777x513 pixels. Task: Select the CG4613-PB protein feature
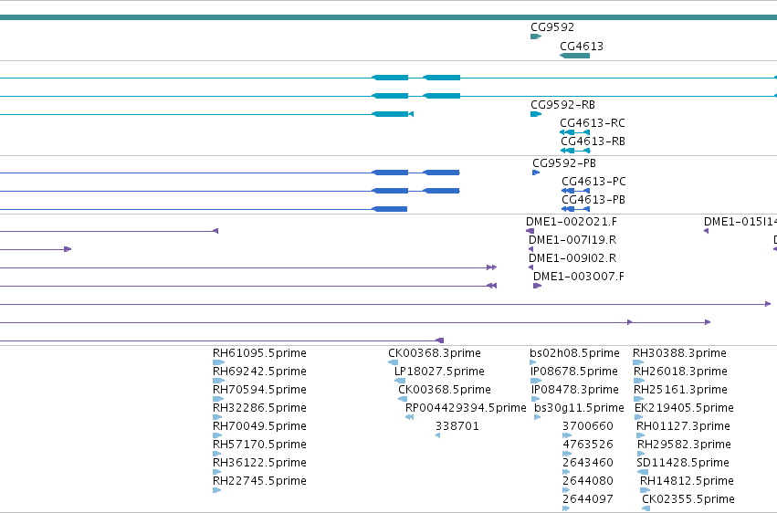click(x=575, y=209)
